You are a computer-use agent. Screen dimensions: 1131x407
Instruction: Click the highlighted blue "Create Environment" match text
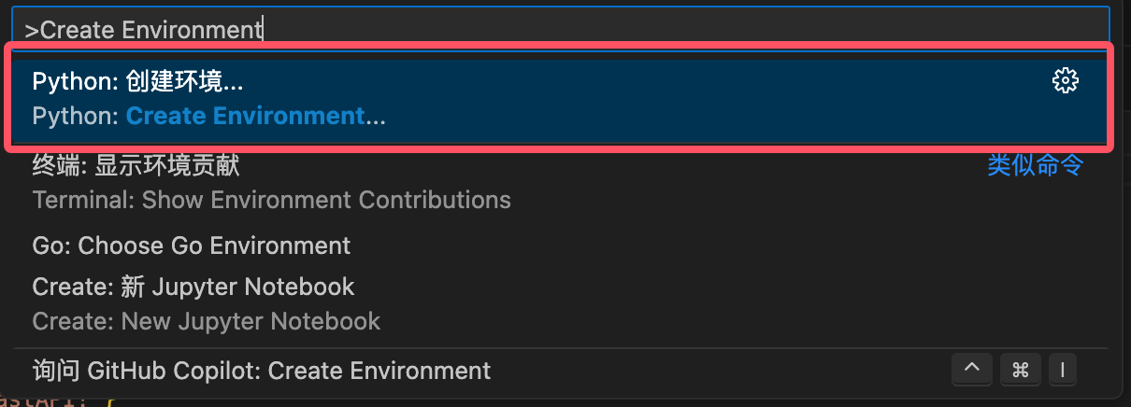pos(245,117)
